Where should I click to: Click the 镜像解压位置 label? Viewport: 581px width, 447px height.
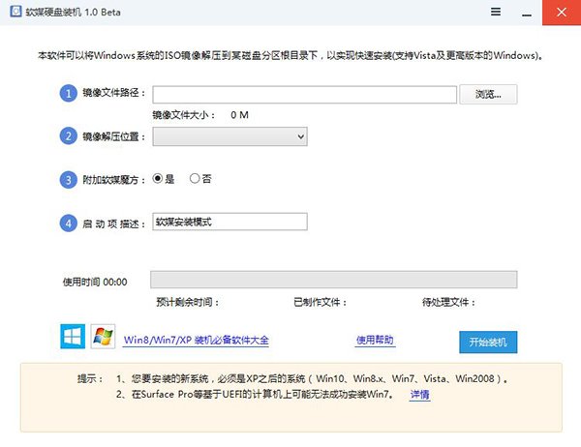pyautogui.click(x=113, y=137)
